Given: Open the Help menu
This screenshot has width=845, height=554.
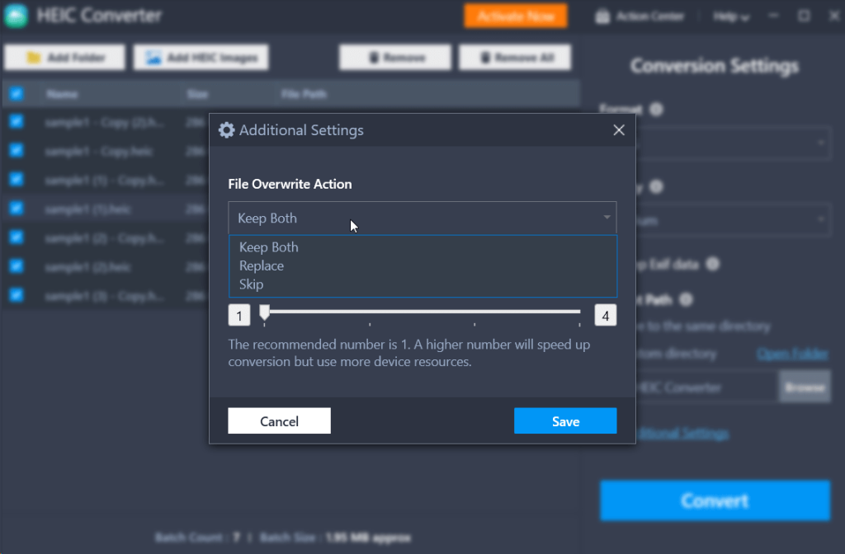Looking at the screenshot, I should point(731,17).
